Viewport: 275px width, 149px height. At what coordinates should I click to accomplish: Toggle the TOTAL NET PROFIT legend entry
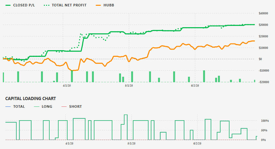(x=65, y=5)
